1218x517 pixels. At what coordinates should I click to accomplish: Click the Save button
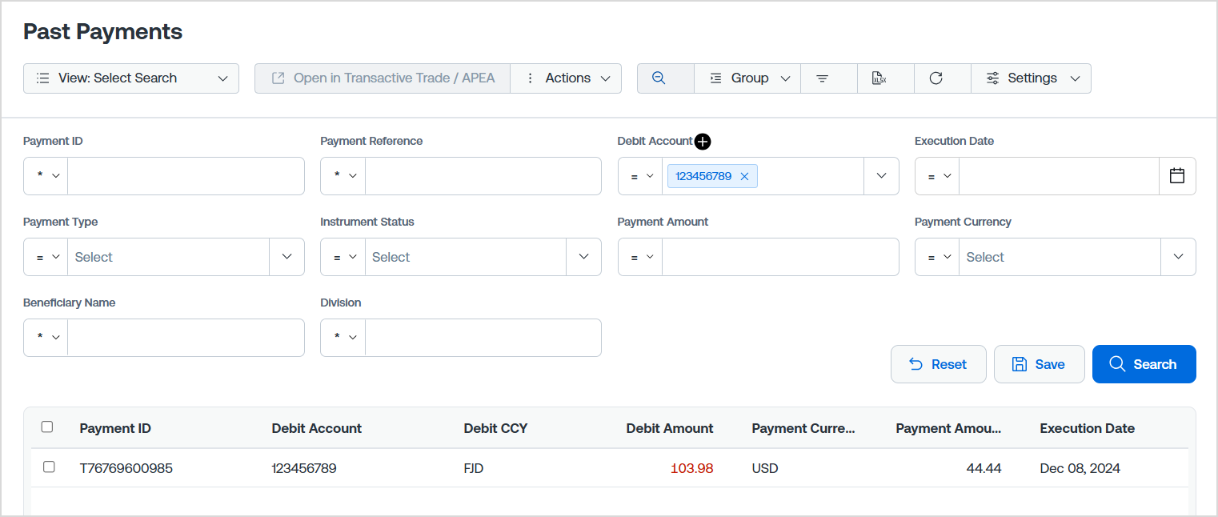(1040, 364)
